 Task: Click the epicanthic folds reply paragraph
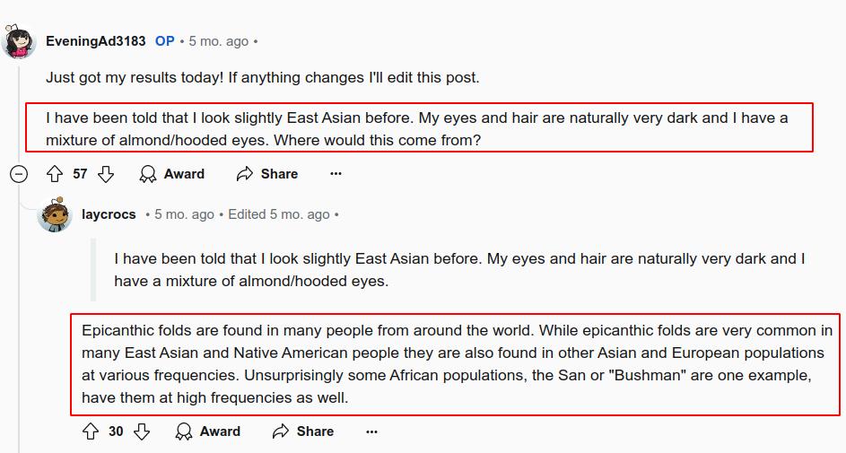coord(457,363)
